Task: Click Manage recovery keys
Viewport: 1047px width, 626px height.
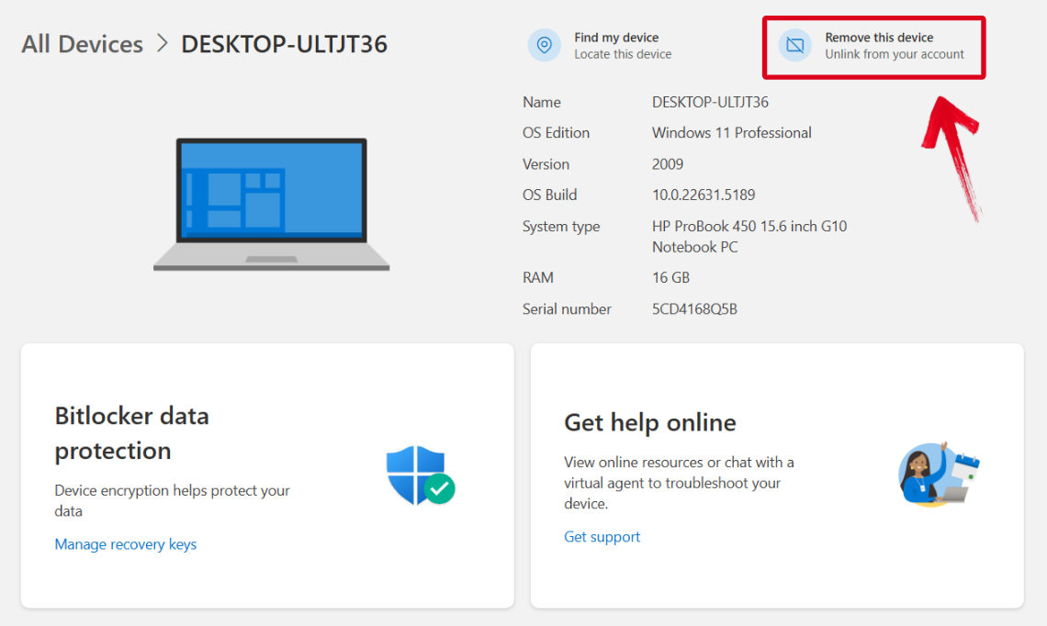Action: pyautogui.click(x=125, y=544)
